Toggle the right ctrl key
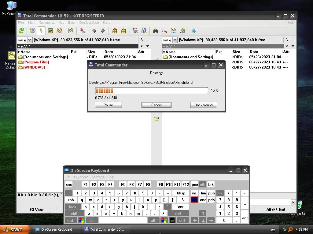The height and width of the screenshot is (234, 313). click(x=182, y=221)
